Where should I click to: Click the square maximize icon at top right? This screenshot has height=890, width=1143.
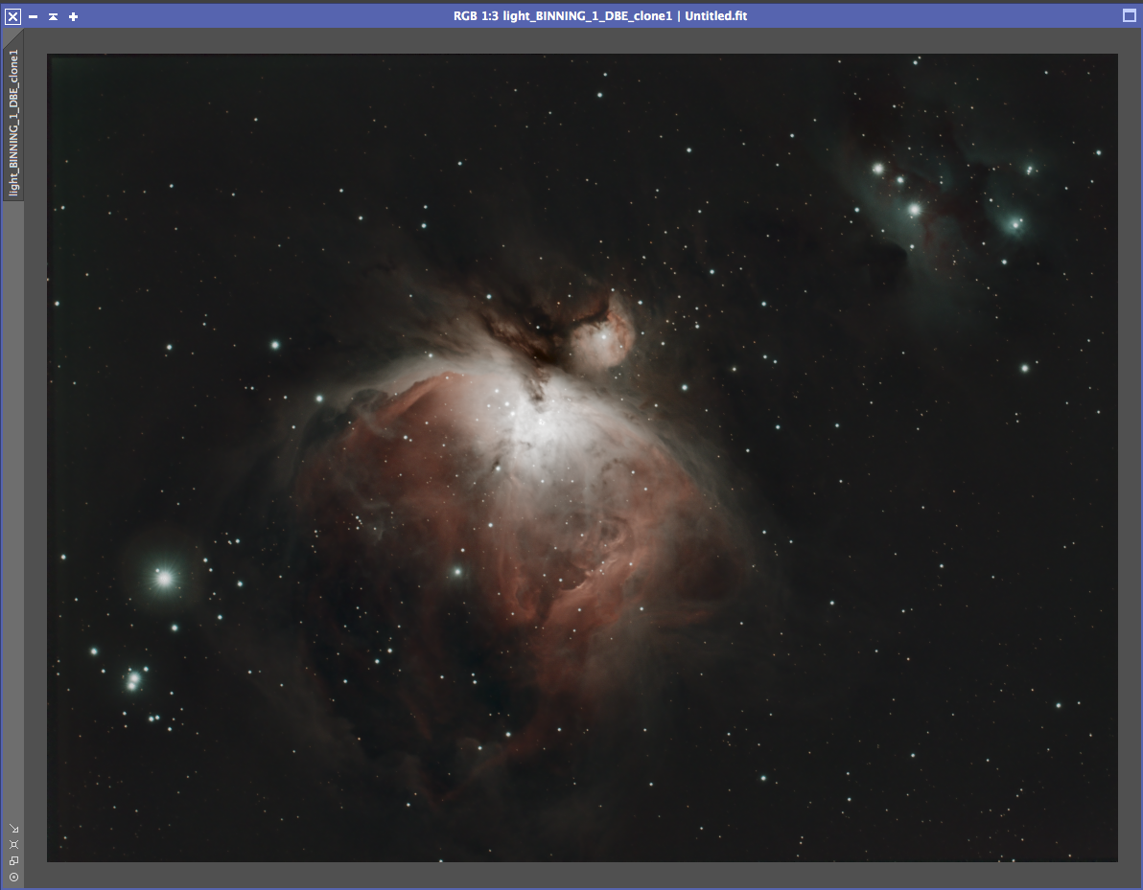[1129, 16]
